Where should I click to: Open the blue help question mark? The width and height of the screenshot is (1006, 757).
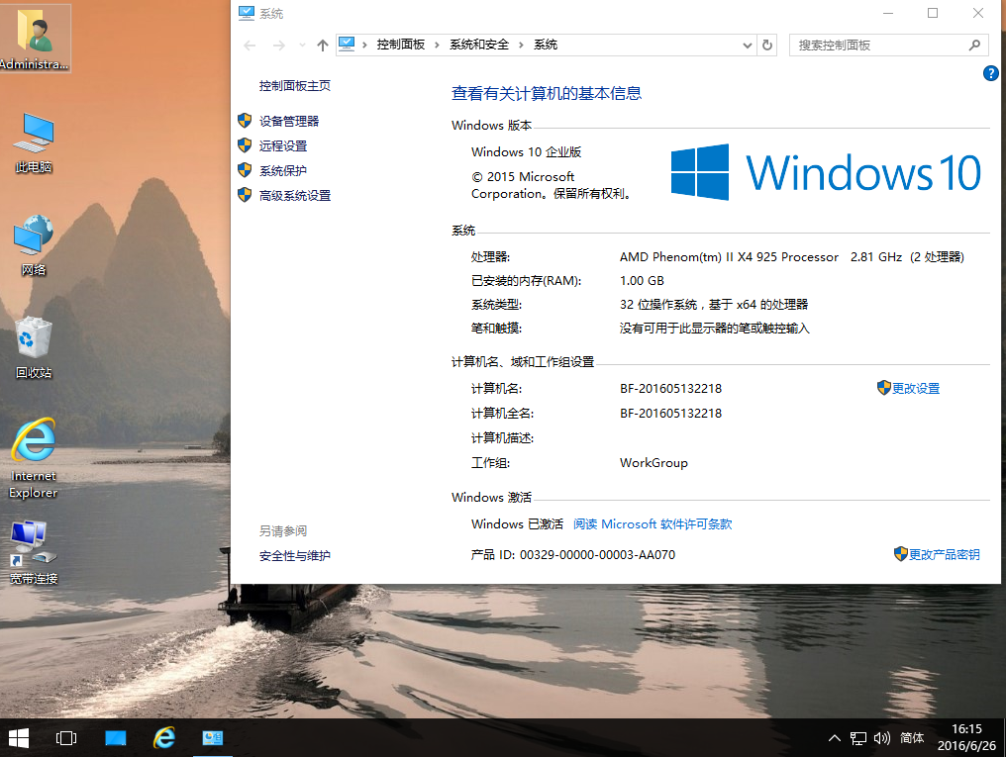click(990, 73)
